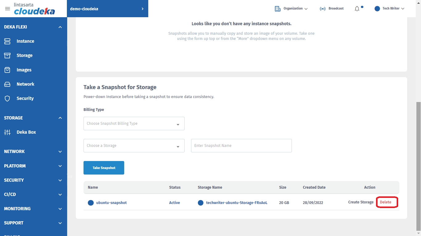Go to Images in sidebar
Viewport: 421px width, 236px height.
tap(24, 70)
